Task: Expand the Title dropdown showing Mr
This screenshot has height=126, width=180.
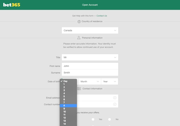Action: (90, 57)
